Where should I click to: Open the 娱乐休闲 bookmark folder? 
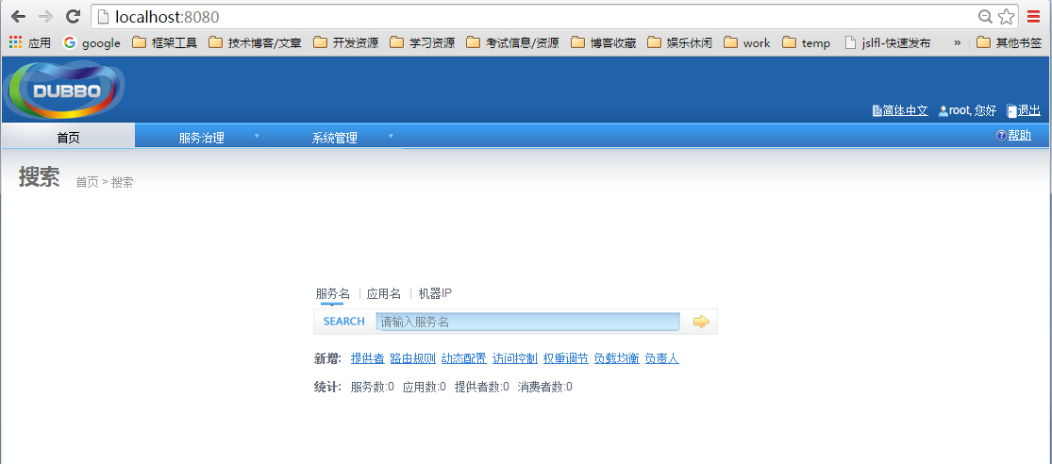tap(680, 43)
